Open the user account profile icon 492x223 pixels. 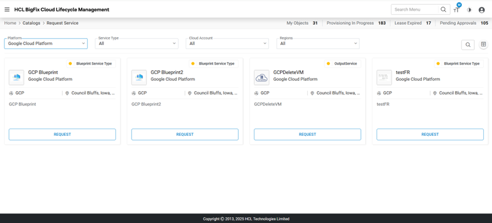pyautogui.click(x=481, y=10)
